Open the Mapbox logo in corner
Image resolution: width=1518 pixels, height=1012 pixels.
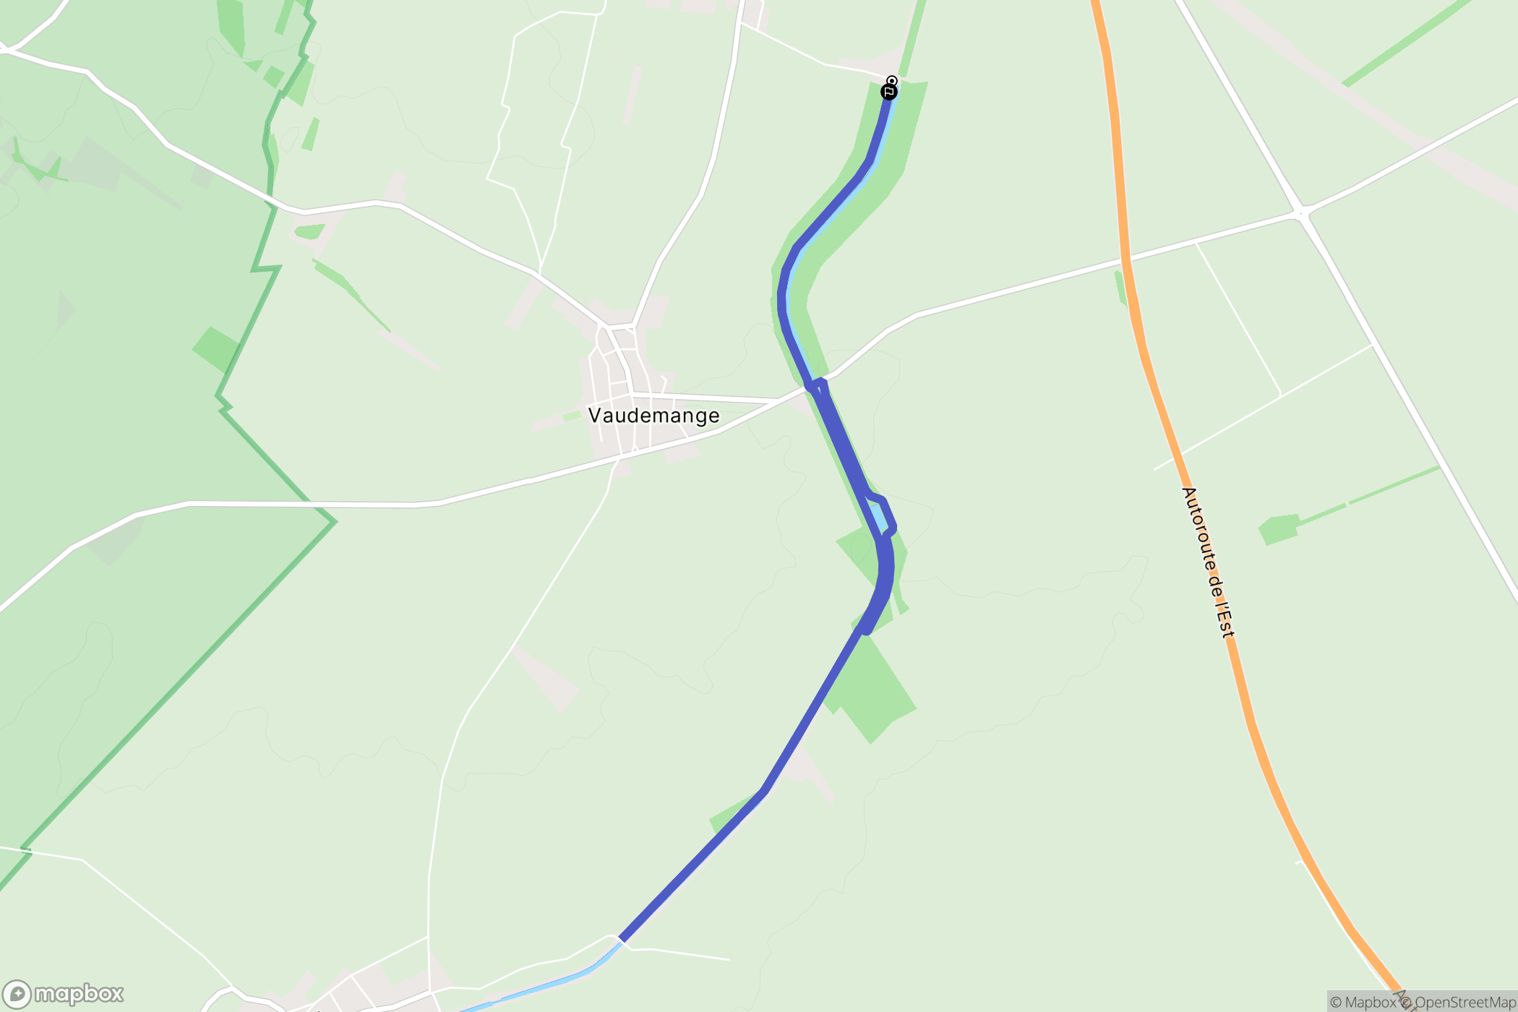(x=64, y=995)
